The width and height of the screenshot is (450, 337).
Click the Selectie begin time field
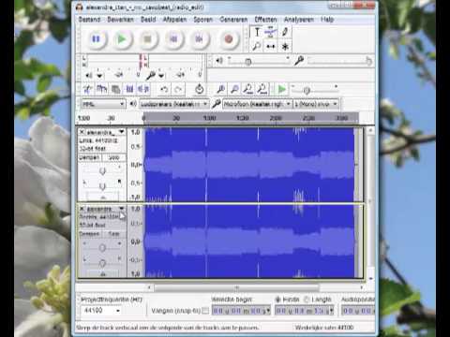241,311
